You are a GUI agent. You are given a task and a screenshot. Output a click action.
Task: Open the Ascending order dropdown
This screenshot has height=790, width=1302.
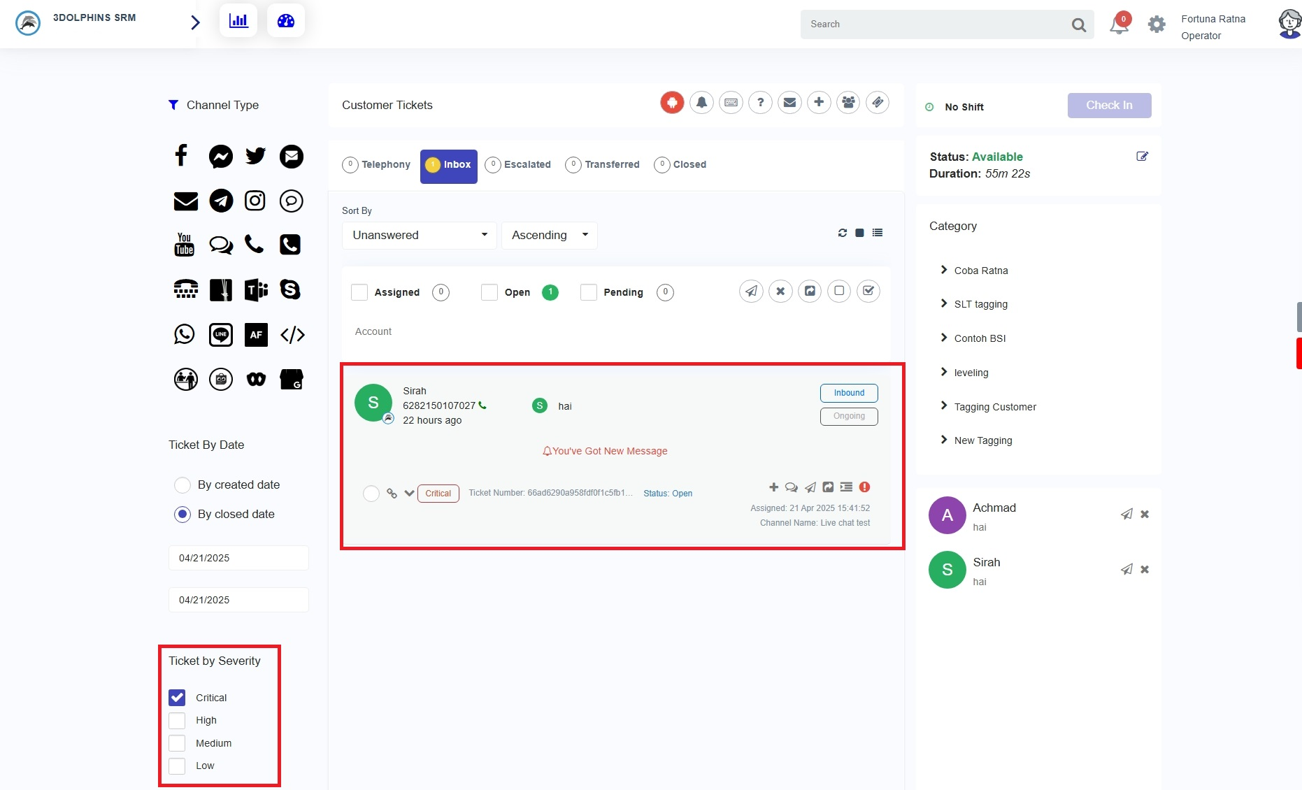coord(550,236)
